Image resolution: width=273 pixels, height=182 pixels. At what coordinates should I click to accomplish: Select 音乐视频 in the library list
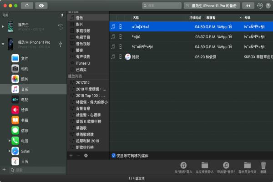coord(88,44)
